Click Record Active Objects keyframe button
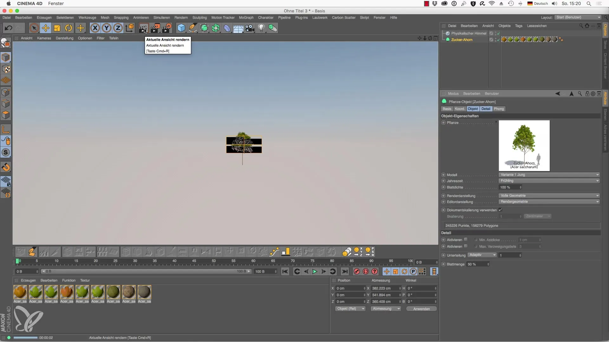Image resolution: width=609 pixels, height=342 pixels. coord(357,271)
